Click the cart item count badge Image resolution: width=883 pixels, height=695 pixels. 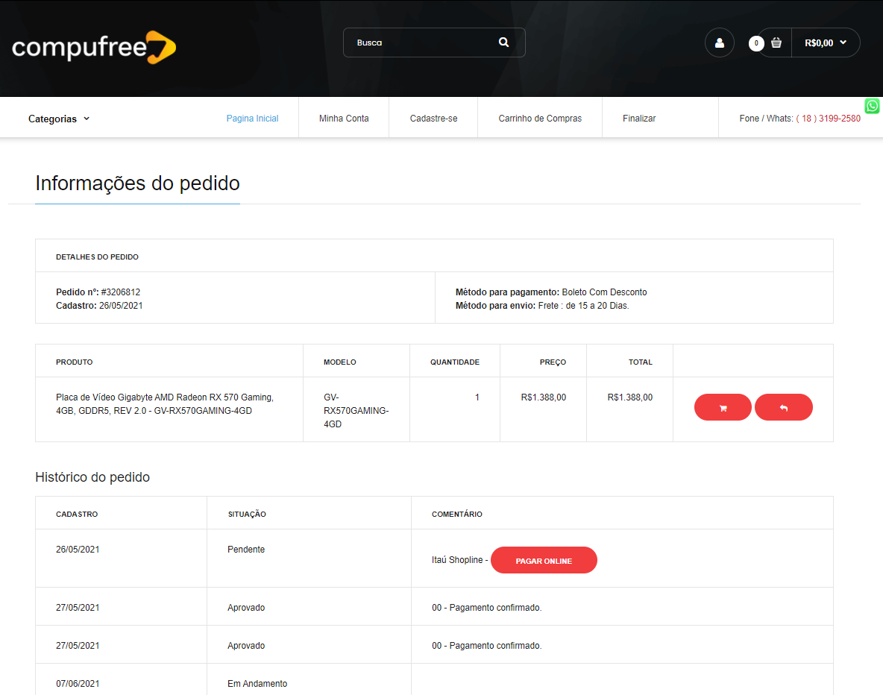pyautogui.click(x=756, y=43)
